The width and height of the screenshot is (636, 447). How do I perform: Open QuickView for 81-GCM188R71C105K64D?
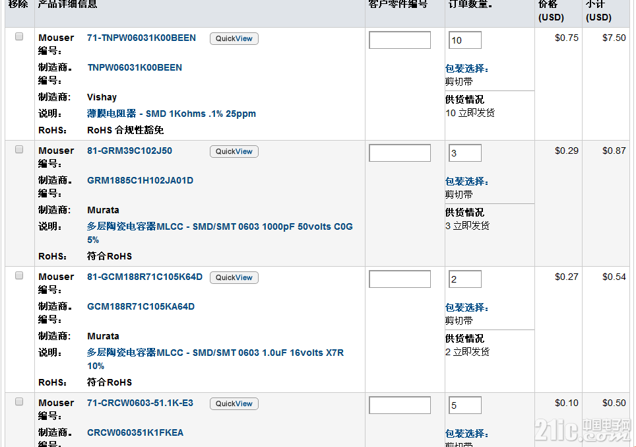(x=234, y=278)
